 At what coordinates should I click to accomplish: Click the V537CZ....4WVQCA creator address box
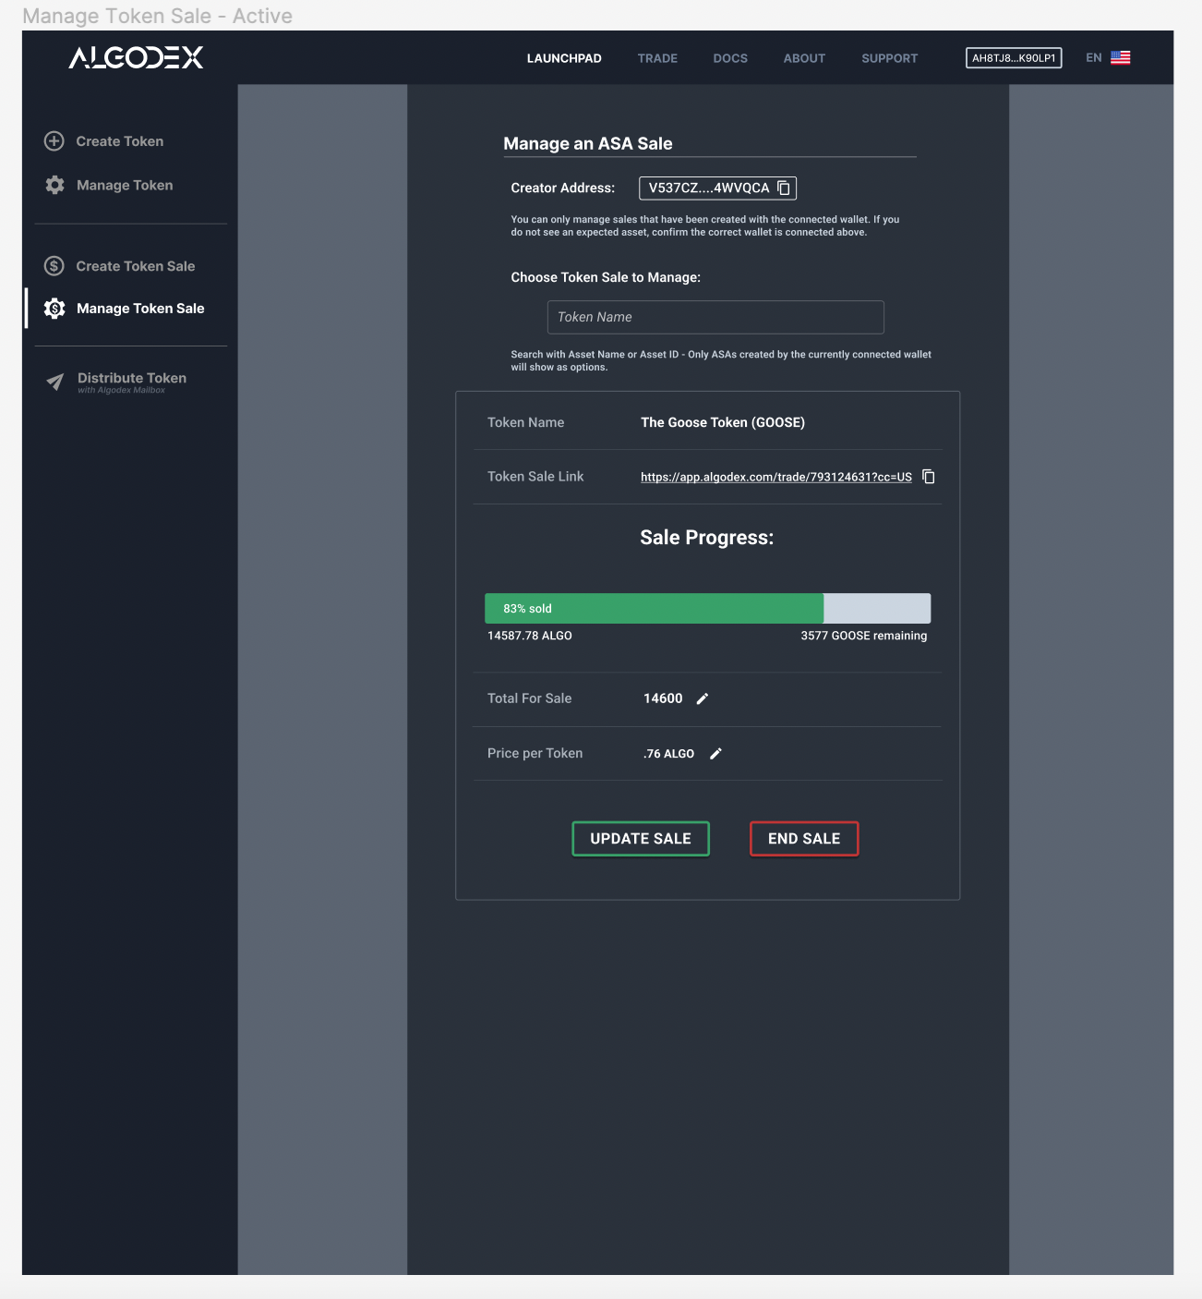(717, 188)
